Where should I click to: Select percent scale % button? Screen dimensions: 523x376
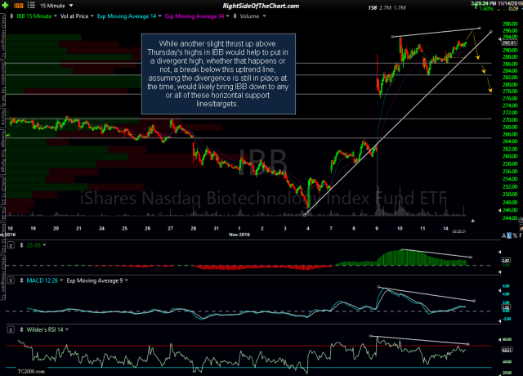pyautogui.click(x=515, y=235)
